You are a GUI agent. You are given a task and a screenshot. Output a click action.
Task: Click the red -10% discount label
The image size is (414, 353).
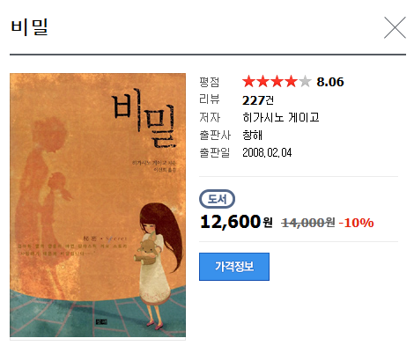click(x=356, y=223)
